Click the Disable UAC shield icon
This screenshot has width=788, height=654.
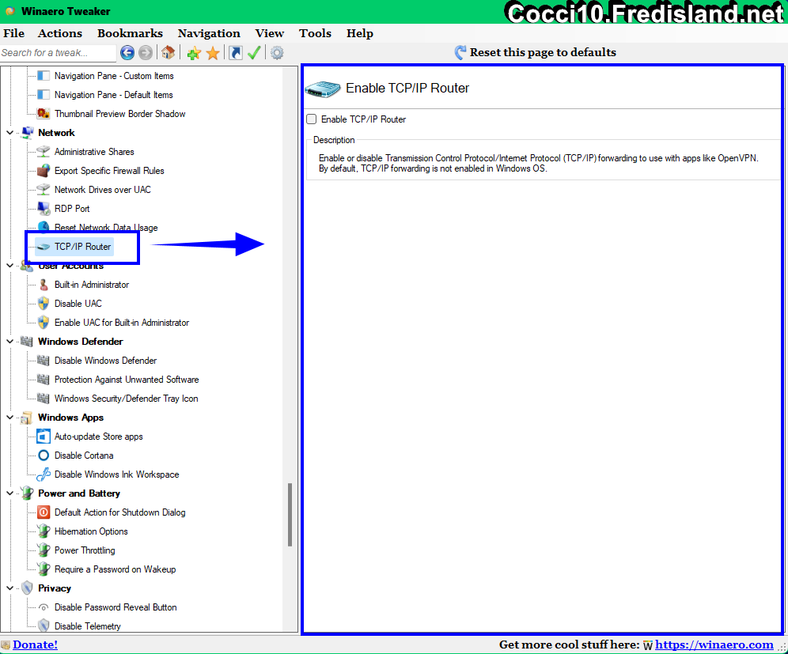(44, 304)
